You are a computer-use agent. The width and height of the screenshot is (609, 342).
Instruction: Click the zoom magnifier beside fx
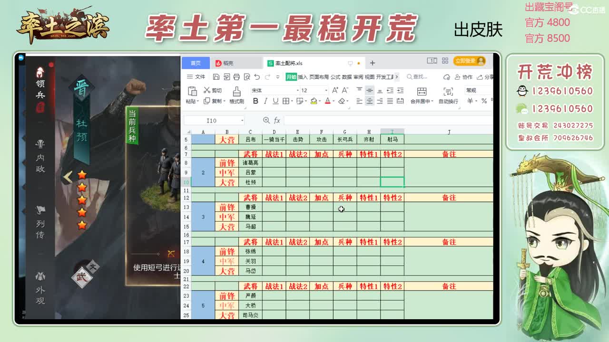point(266,121)
